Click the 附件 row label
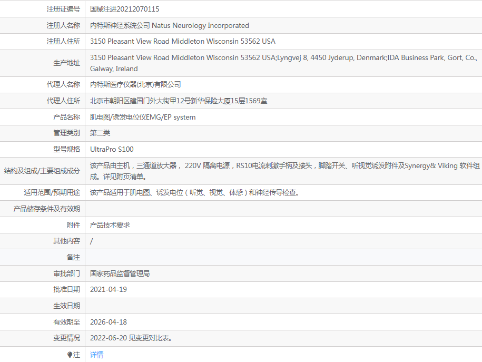This screenshot has height=362, width=482. coord(73,225)
